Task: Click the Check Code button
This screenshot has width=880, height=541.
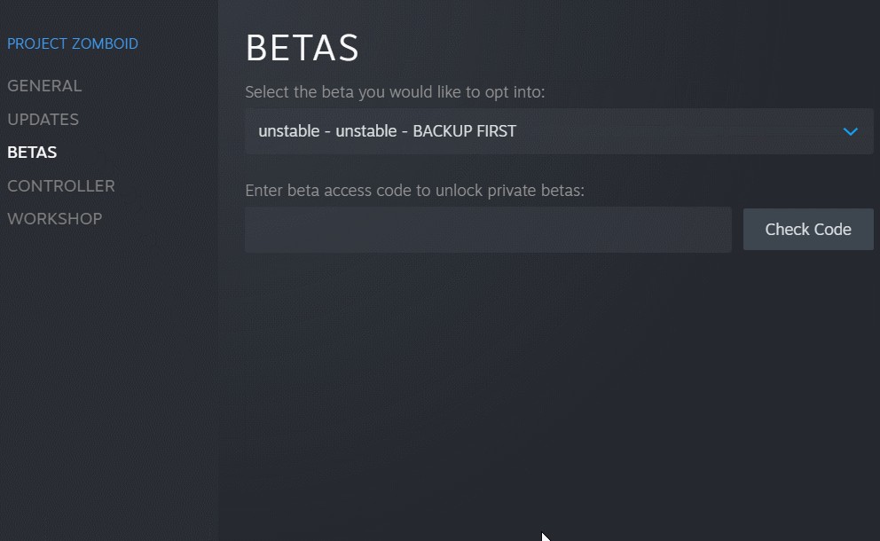Action: (x=807, y=229)
